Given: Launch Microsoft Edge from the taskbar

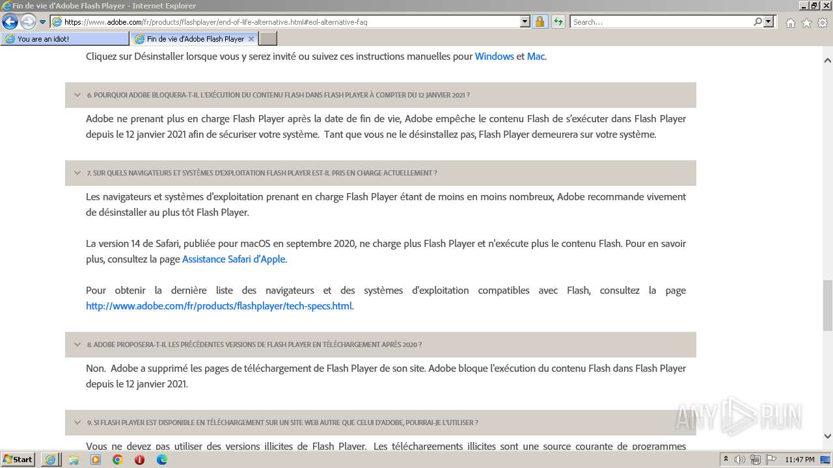Looking at the screenshot, I should (161, 460).
